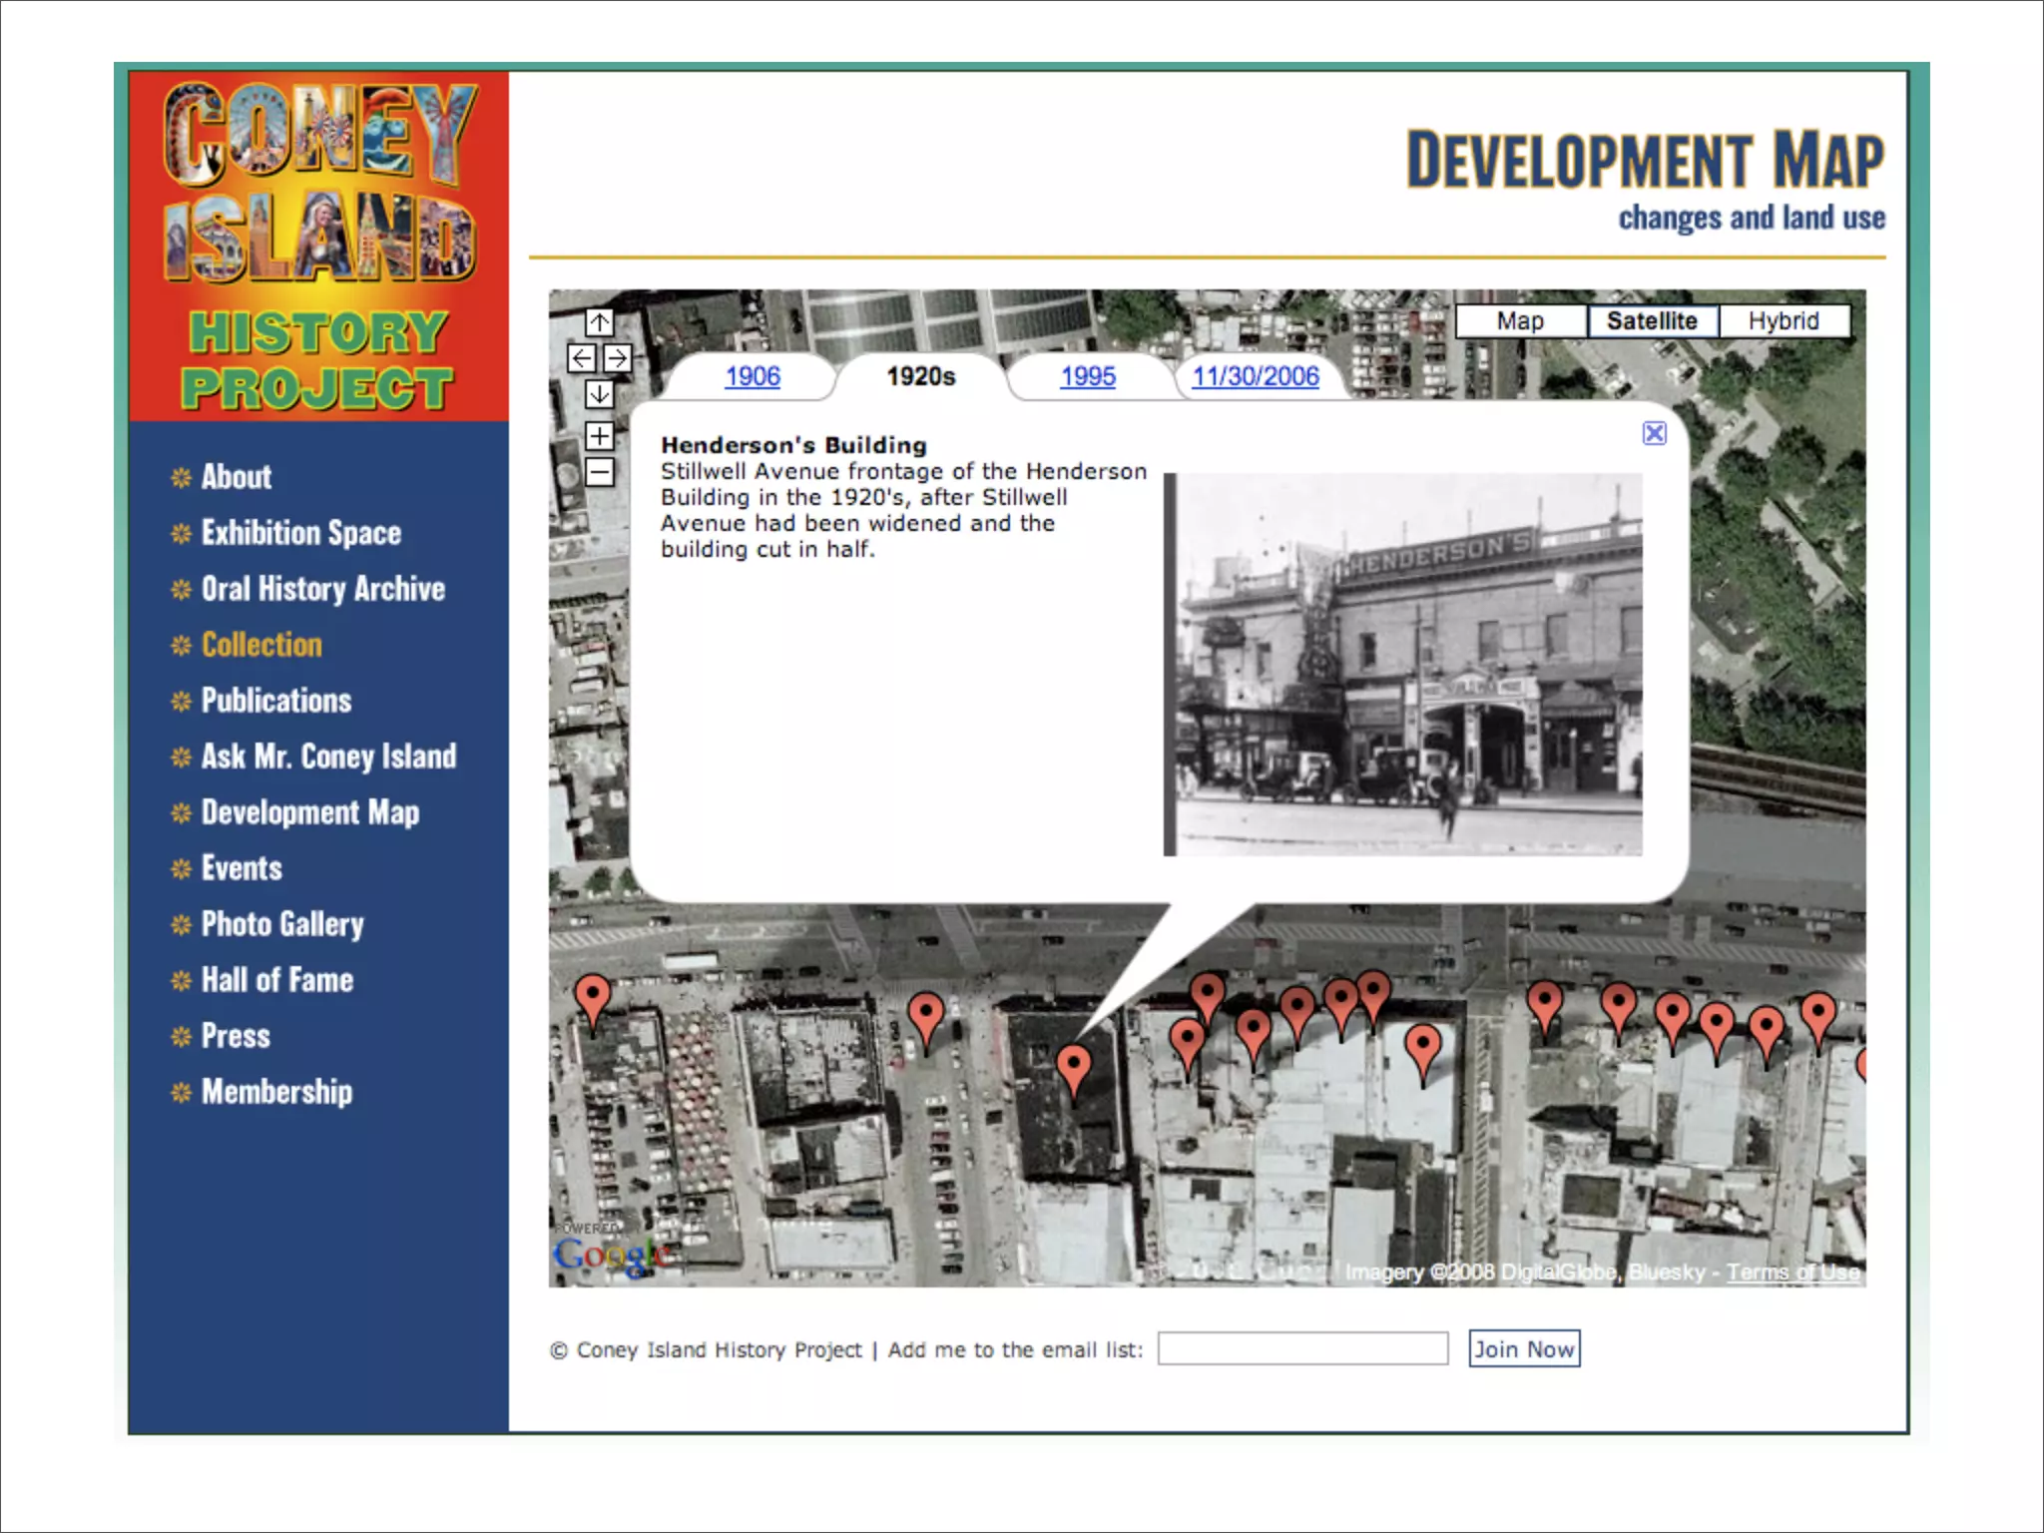Select Satellite view mode

pos(1652,321)
